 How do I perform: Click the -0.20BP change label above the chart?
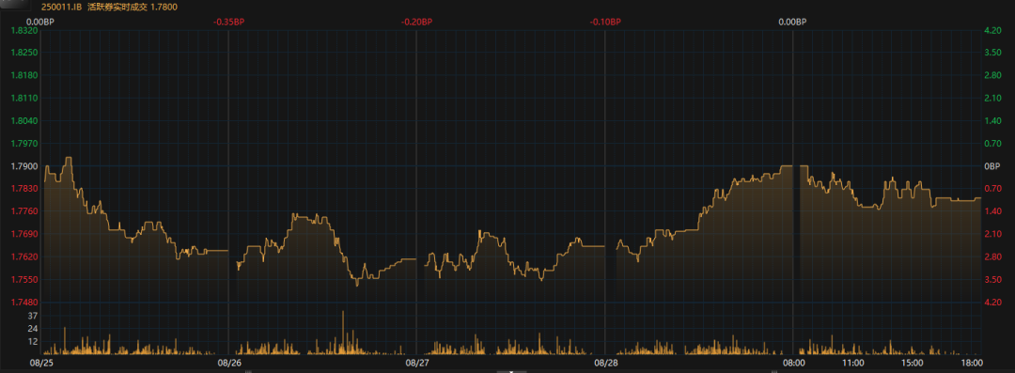416,22
